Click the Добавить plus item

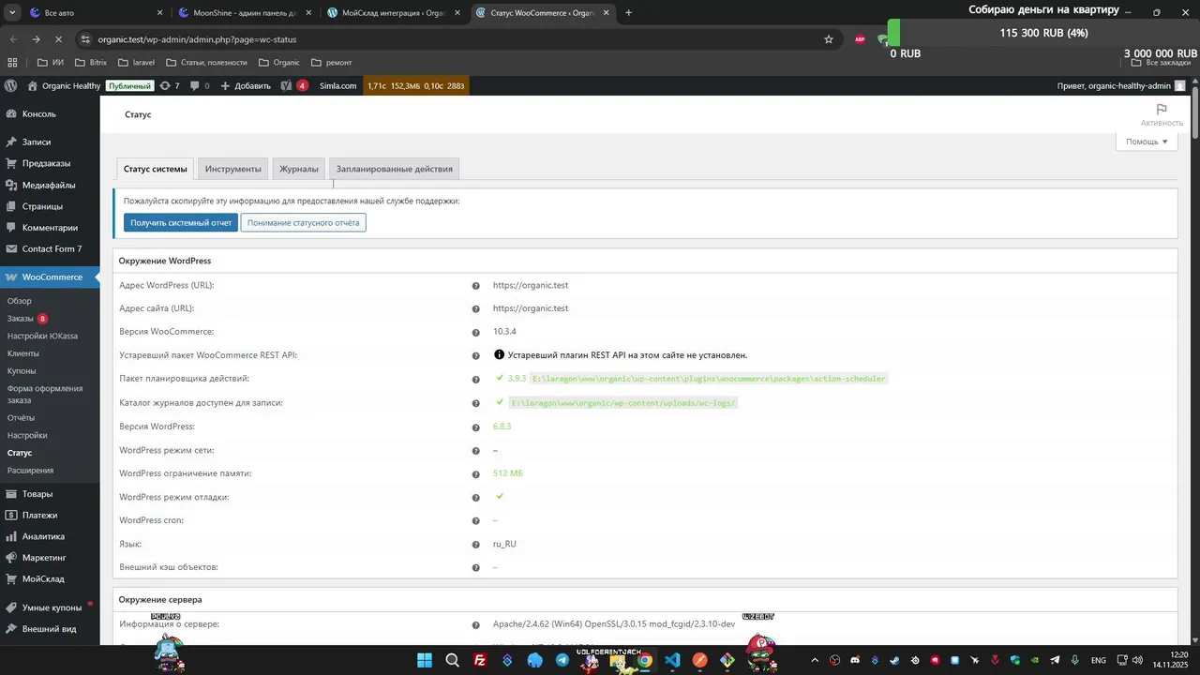click(246, 85)
